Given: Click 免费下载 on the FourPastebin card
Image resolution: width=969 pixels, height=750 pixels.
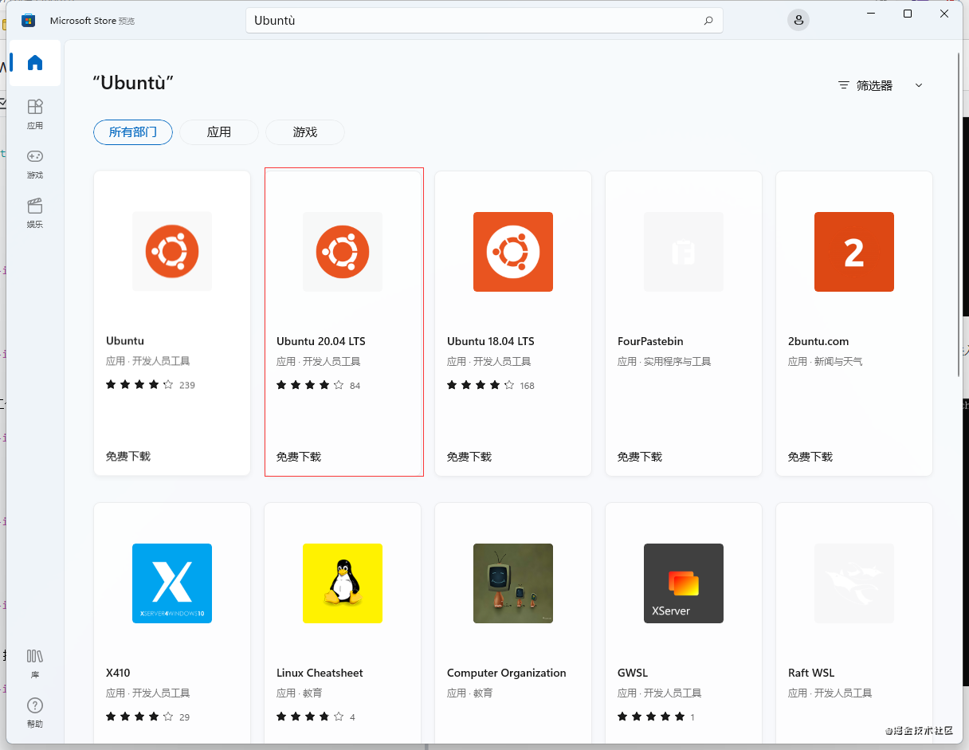Looking at the screenshot, I should (640, 457).
